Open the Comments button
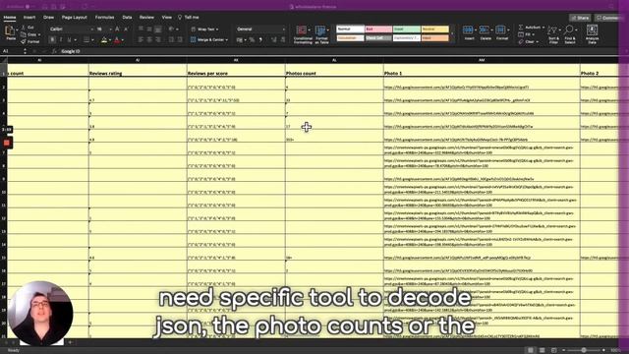 pyautogui.click(x=609, y=18)
